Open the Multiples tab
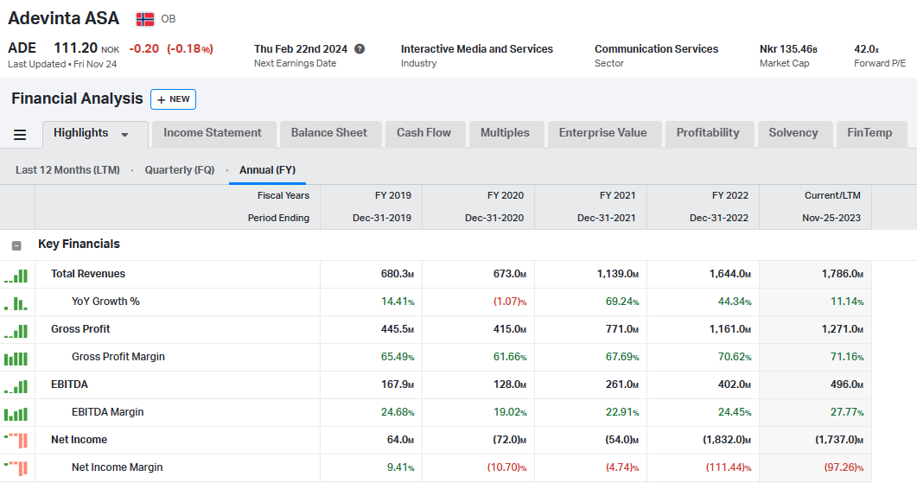The width and height of the screenshot is (917, 483). pyautogui.click(x=505, y=133)
